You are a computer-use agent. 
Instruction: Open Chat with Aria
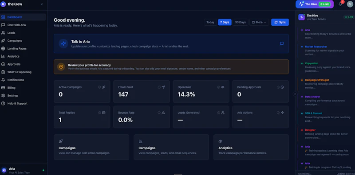coord(23,25)
